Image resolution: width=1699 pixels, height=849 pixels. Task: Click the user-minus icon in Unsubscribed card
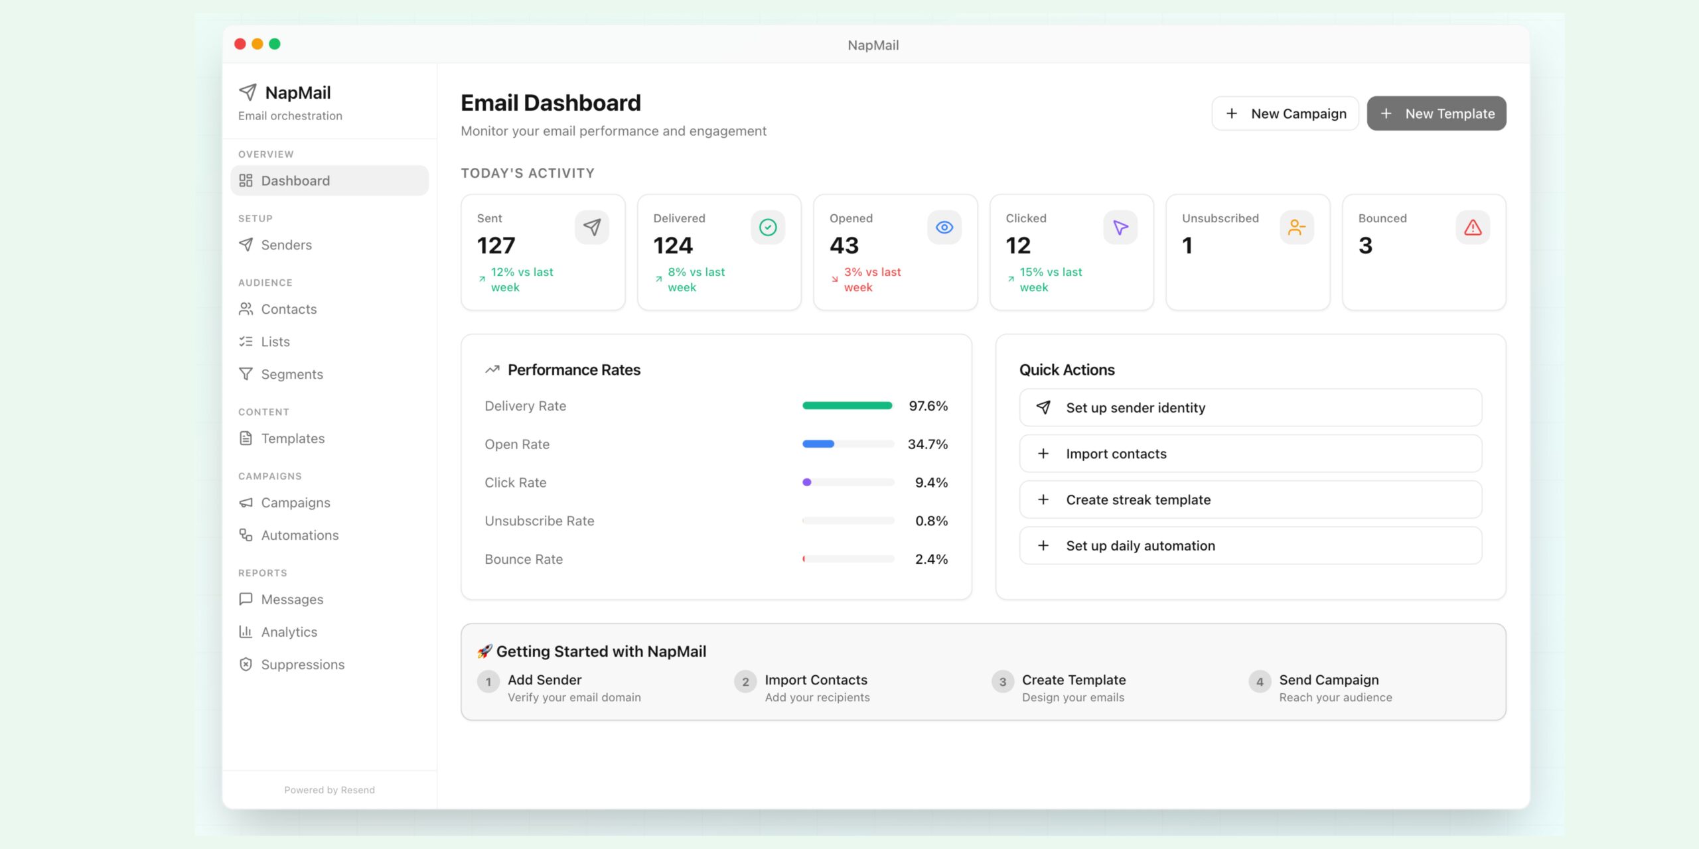[1296, 228]
